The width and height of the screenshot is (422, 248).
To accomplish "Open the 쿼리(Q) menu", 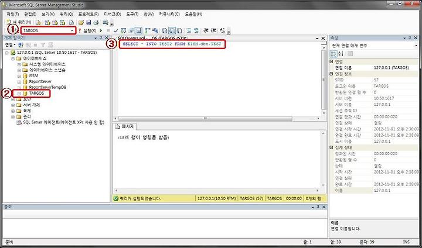I will 66,14.
